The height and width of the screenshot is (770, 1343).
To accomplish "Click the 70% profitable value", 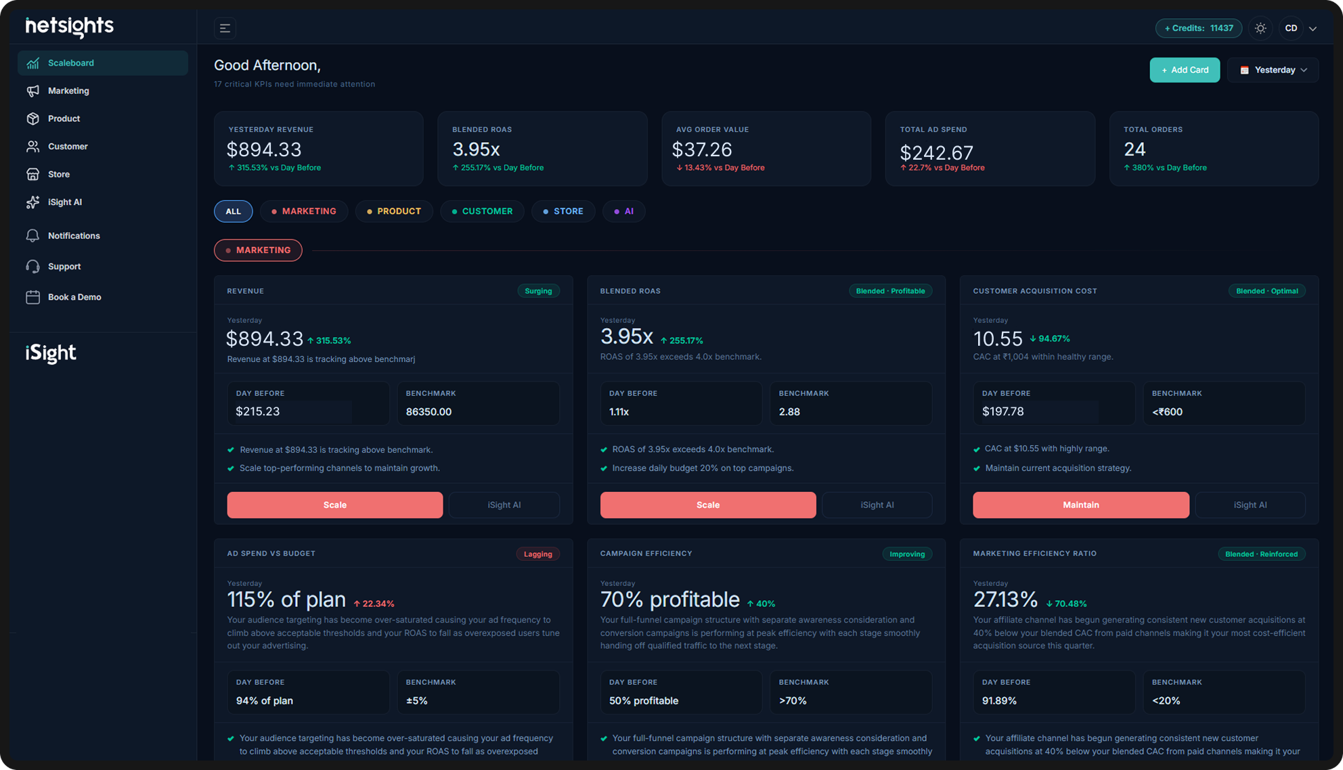I will pyautogui.click(x=669, y=599).
